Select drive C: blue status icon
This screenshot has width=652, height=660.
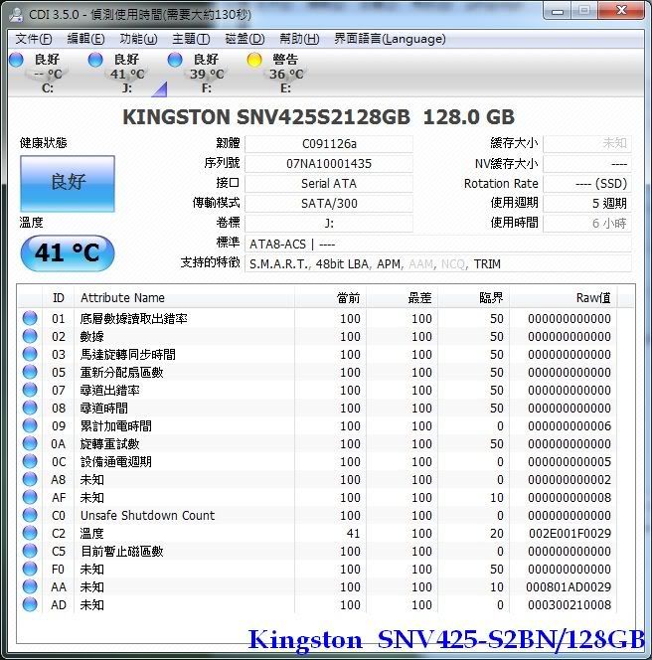point(16,60)
